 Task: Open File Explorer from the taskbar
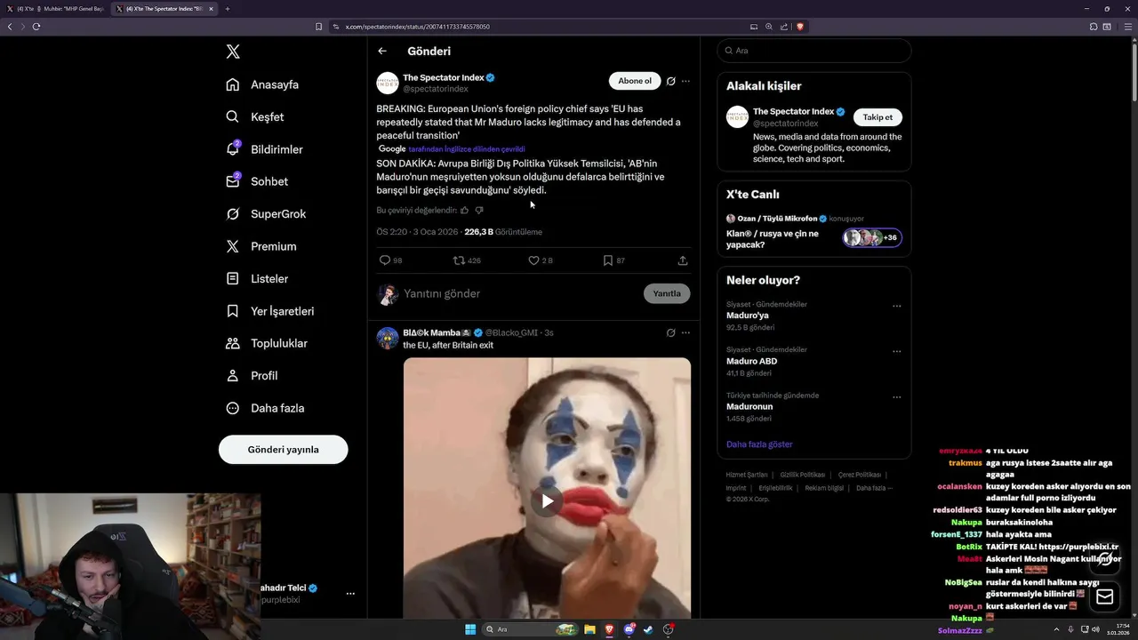click(x=589, y=629)
